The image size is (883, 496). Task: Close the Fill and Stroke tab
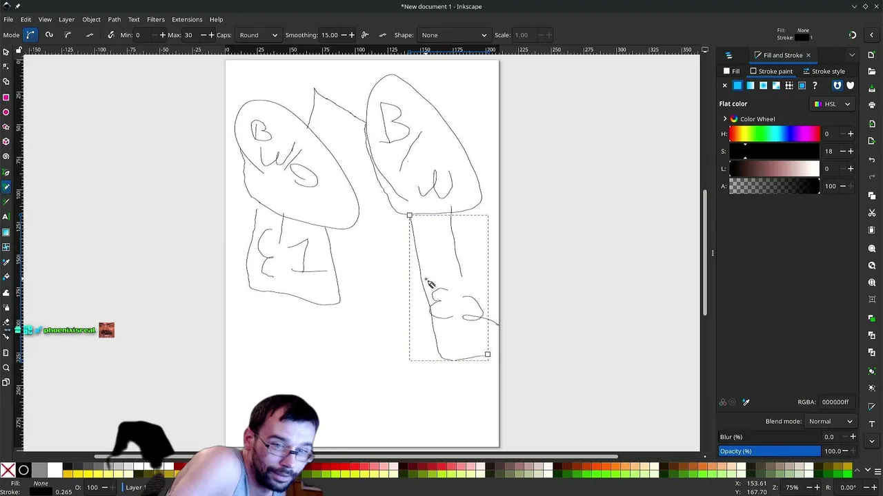tap(808, 55)
